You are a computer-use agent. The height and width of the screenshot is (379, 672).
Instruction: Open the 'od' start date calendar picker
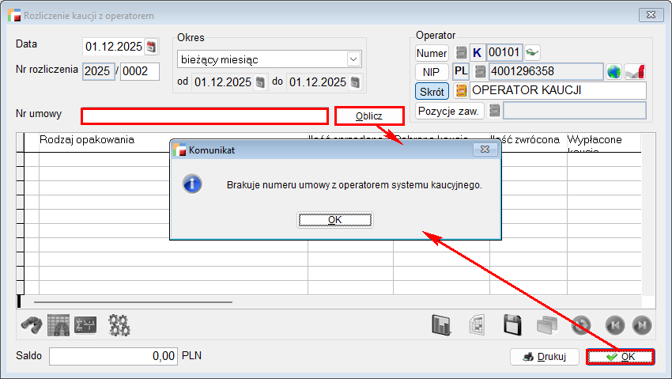pyautogui.click(x=260, y=82)
